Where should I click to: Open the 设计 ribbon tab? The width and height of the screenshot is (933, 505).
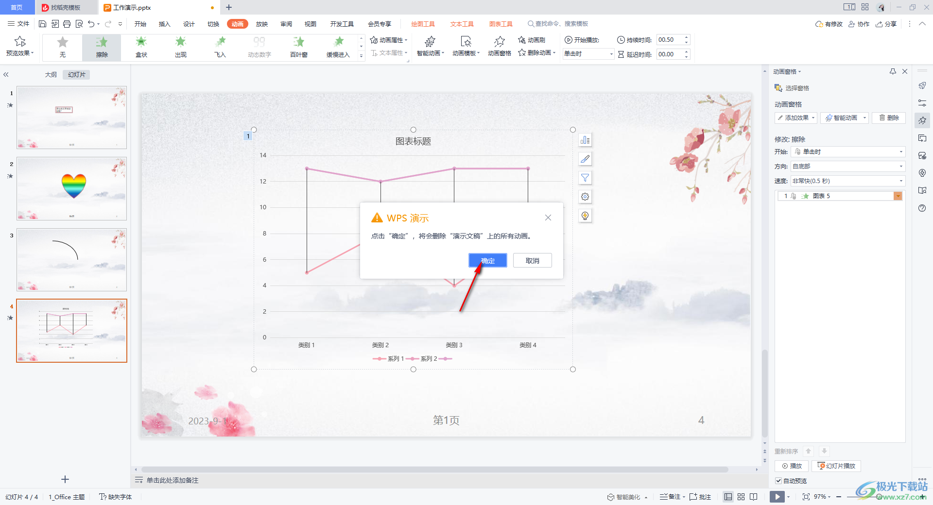coord(189,24)
